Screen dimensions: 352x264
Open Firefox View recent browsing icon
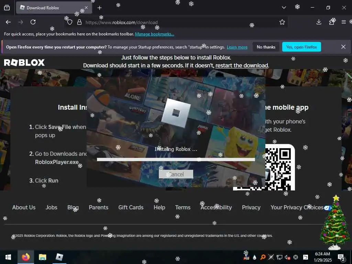[x=7, y=8]
